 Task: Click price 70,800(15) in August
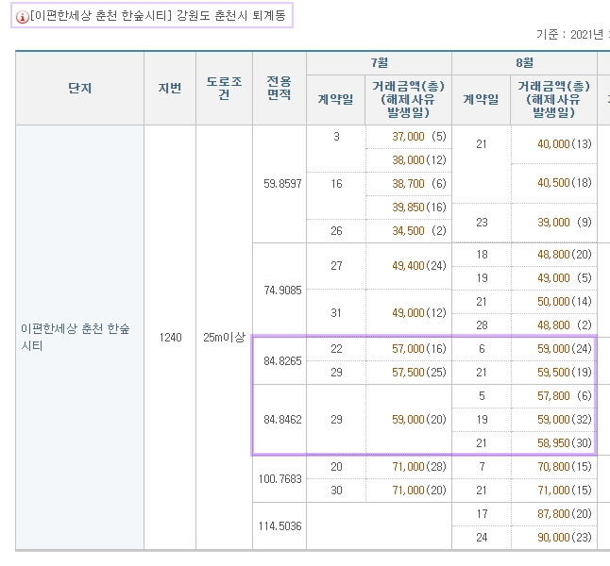(x=565, y=467)
